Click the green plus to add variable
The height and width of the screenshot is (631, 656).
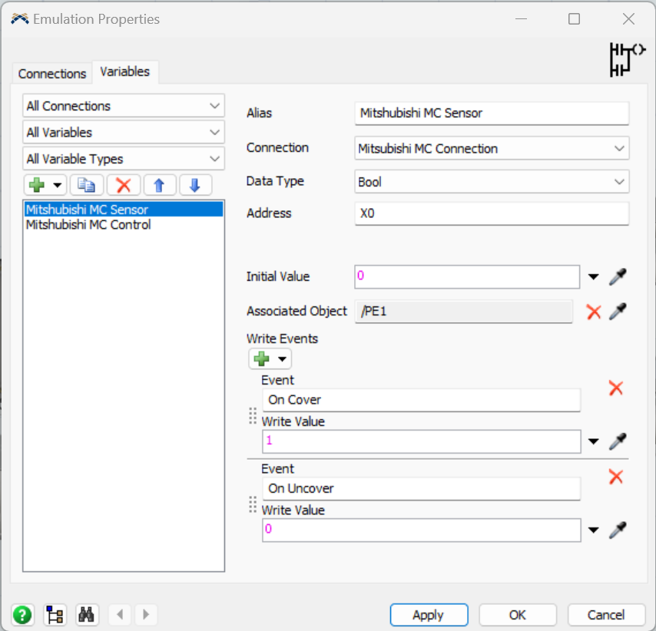tap(37, 185)
